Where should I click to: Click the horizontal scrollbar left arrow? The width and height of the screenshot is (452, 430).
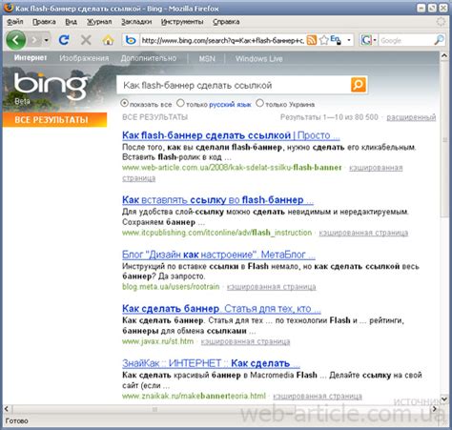[x=7, y=409]
